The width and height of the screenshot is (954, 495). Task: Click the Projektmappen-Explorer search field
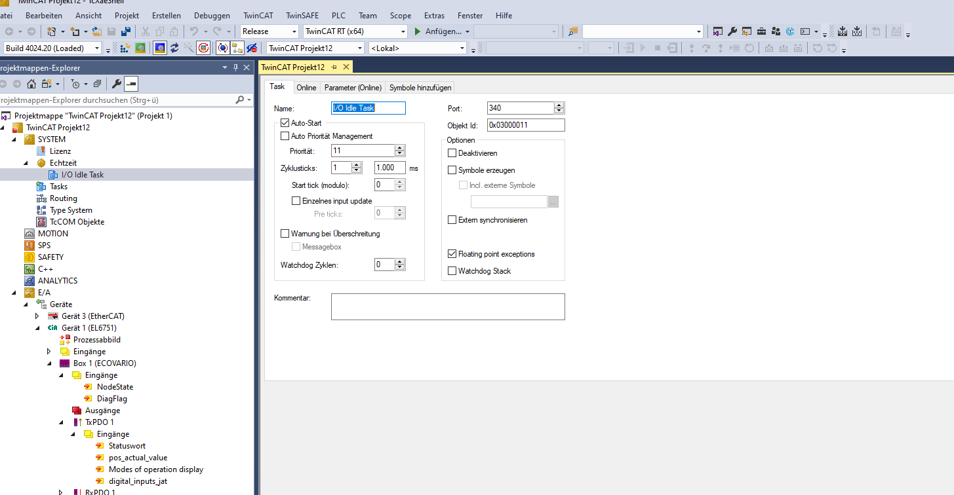tap(117, 100)
